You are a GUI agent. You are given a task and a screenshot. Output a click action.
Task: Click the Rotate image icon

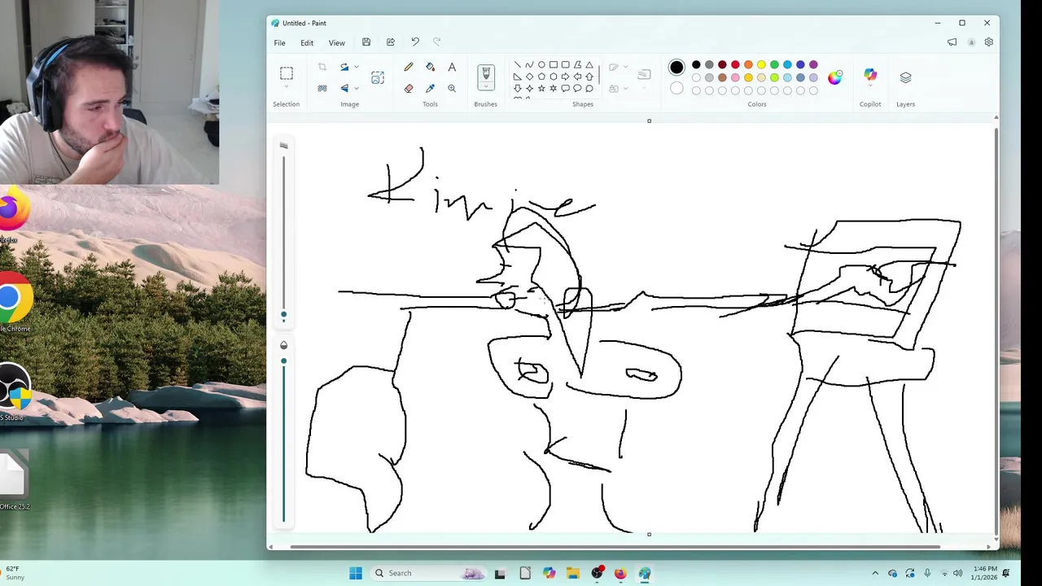[x=344, y=67]
